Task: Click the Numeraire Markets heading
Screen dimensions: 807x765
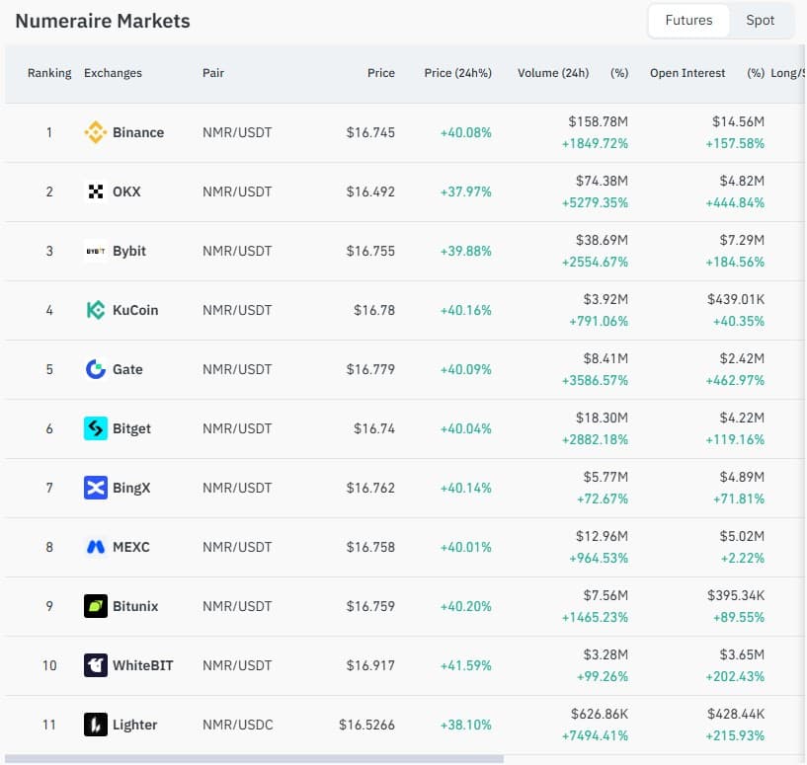Action: coord(103,21)
